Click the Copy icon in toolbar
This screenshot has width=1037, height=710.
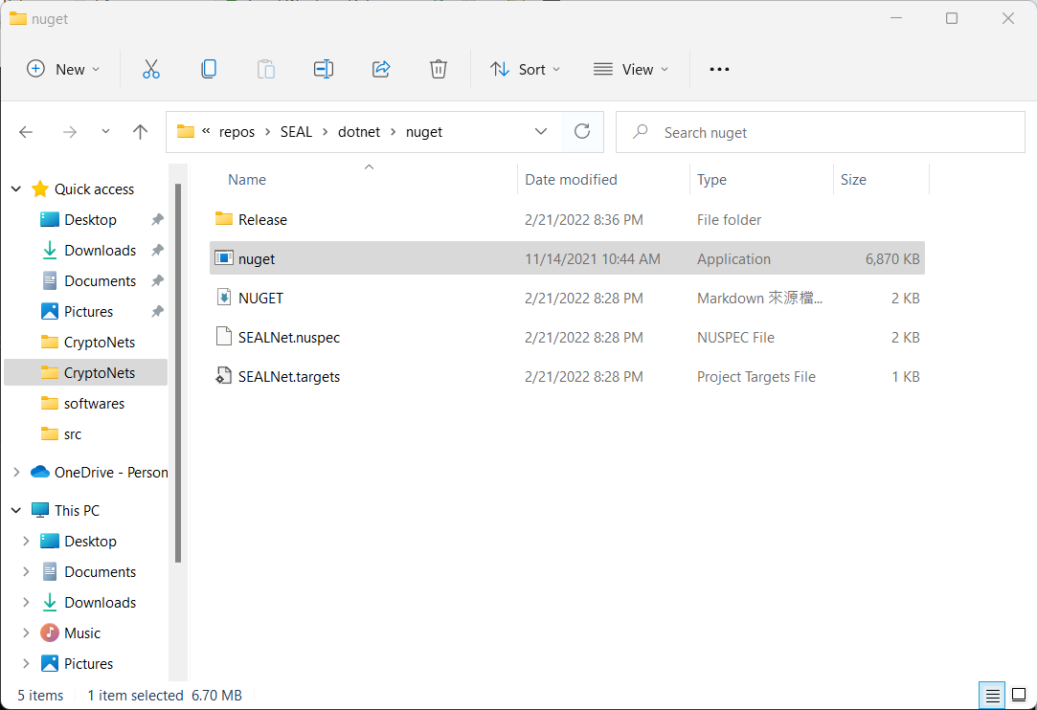[208, 69]
